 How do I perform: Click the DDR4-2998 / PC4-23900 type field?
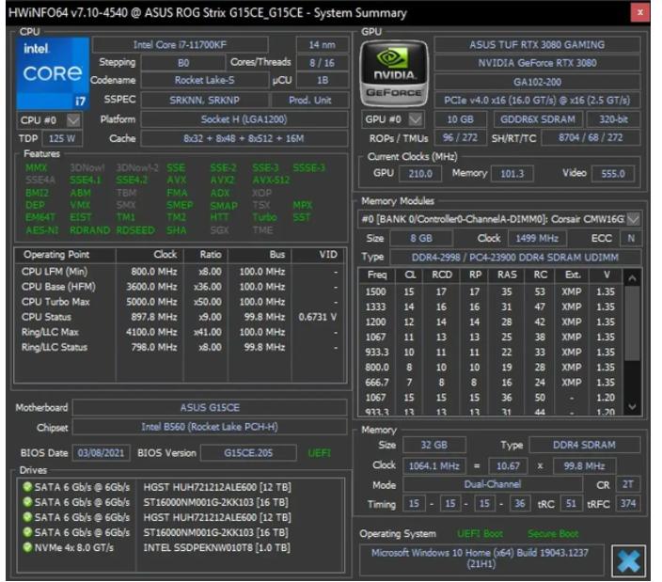515,258
